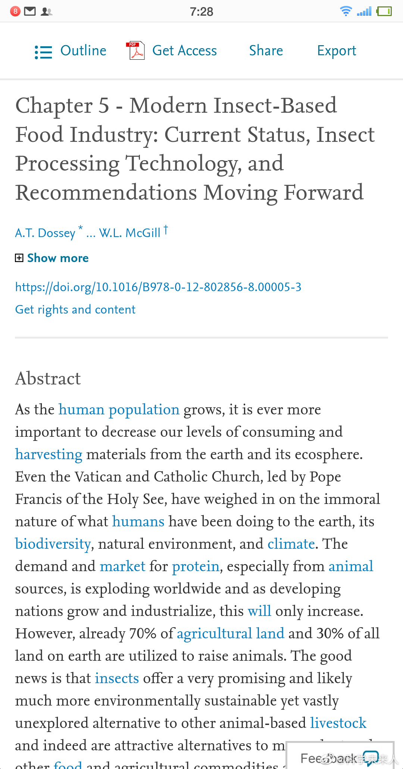
Task: Tap the red notification badge
Action: (15, 11)
